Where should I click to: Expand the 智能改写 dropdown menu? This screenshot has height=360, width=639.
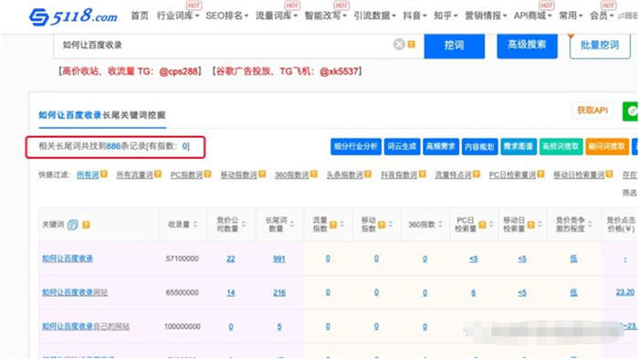(x=325, y=16)
